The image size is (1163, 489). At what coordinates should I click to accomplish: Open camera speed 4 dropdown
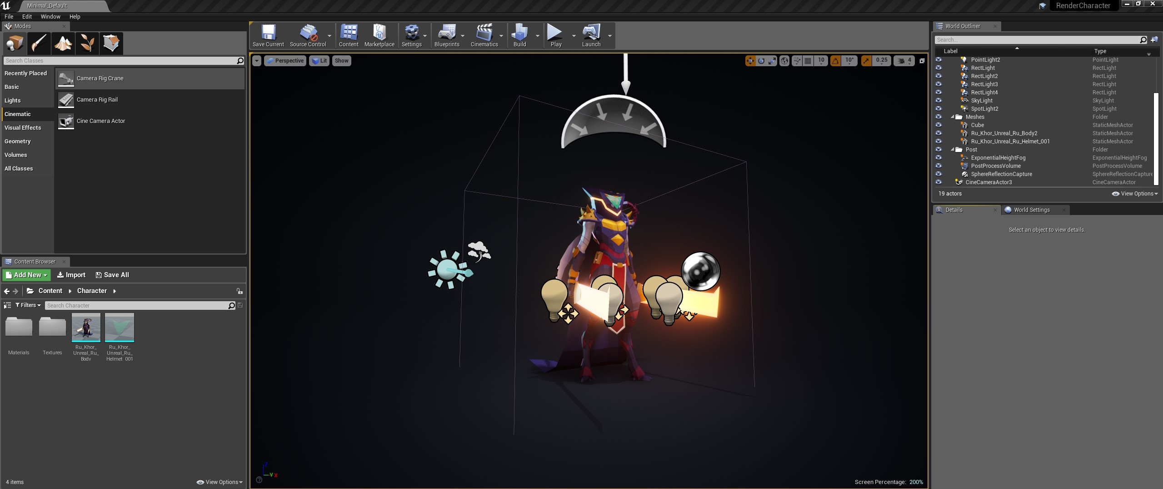pyautogui.click(x=904, y=61)
